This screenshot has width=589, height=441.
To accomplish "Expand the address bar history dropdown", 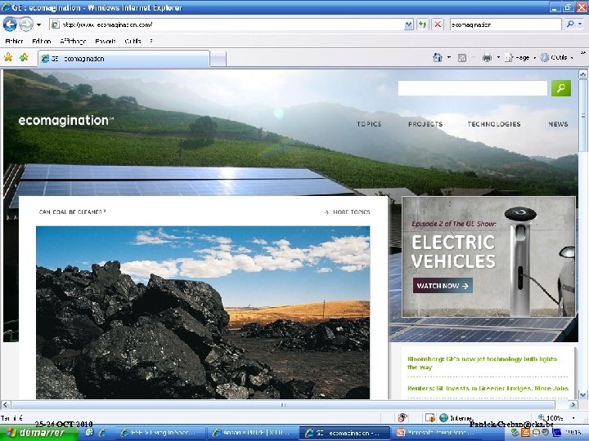I will (x=408, y=24).
